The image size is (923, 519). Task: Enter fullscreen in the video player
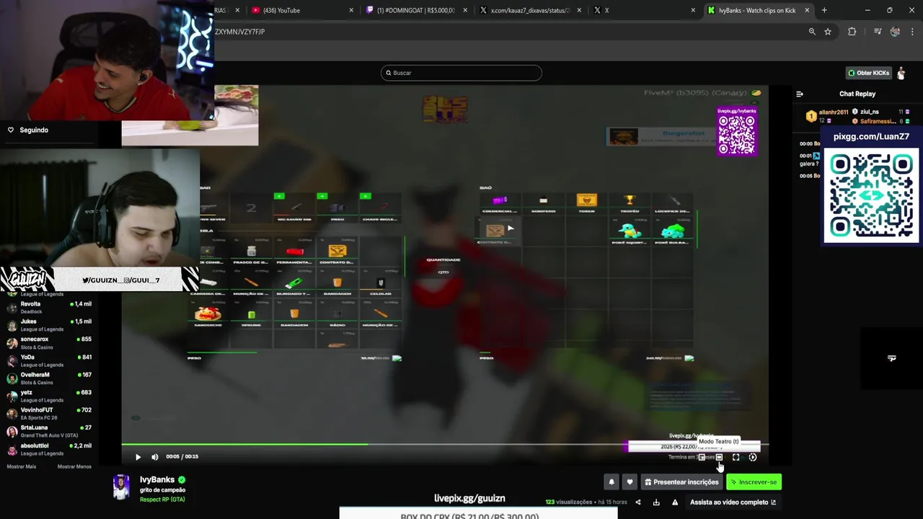click(x=736, y=457)
